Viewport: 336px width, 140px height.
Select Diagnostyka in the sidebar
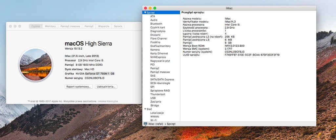coord(158,31)
